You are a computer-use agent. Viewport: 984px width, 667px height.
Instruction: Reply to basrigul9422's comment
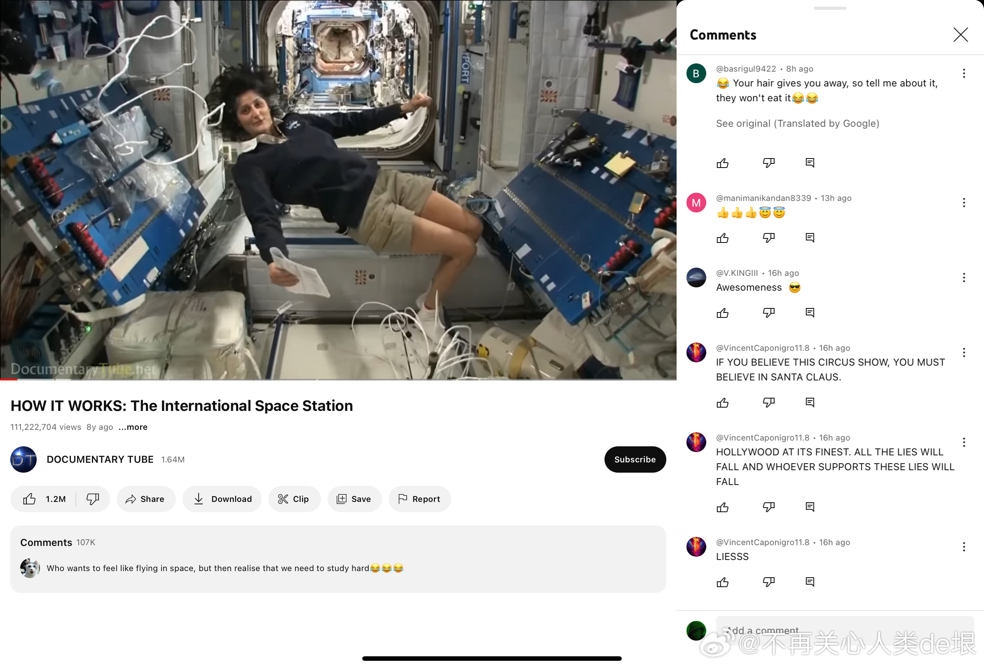[x=810, y=163]
